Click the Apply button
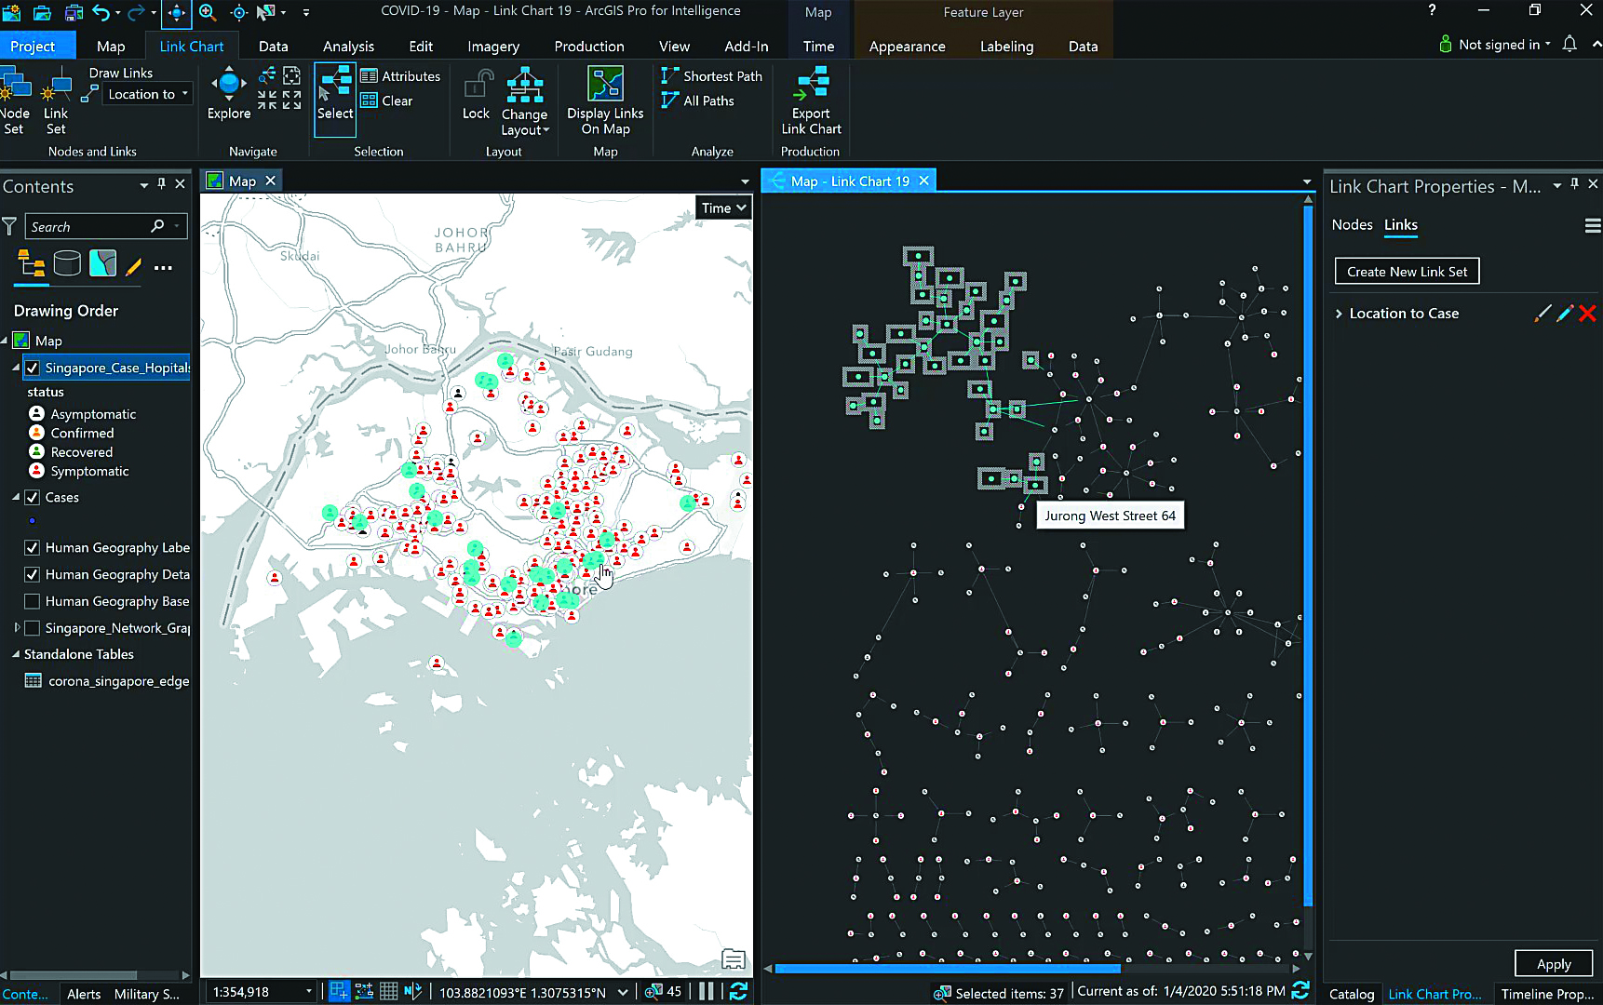This screenshot has height=1005, width=1603. tap(1553, 964)
